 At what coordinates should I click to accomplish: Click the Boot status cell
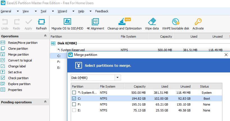207,99
